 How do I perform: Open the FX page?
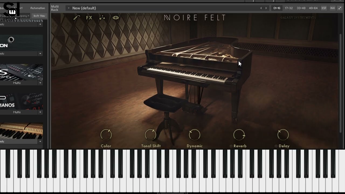89,18
